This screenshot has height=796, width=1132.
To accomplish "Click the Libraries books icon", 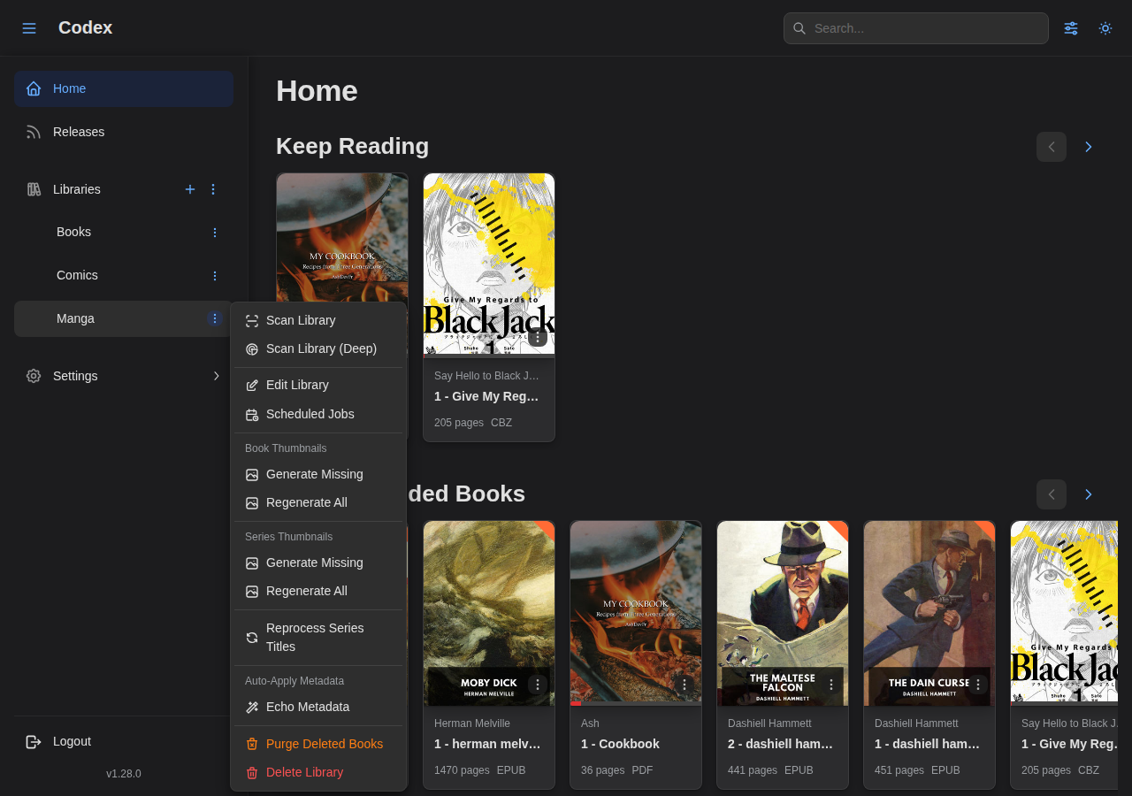I will pos(34,189).
